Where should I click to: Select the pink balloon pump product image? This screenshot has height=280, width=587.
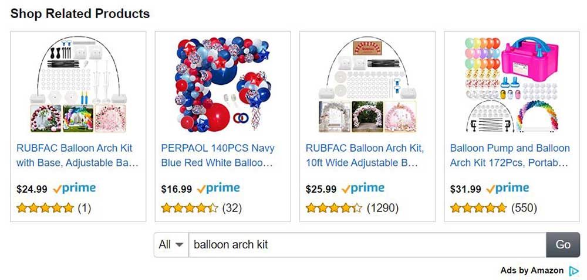click(x=511, y=86)
